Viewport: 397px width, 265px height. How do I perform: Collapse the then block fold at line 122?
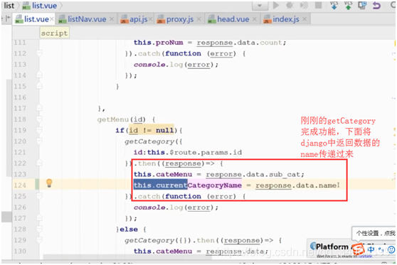(39, 163)
